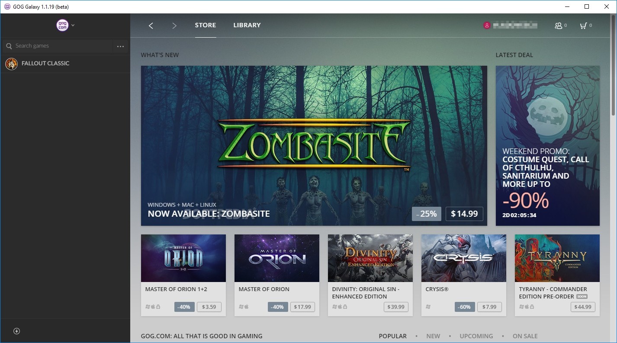Image resolution: width=617 pixels, height=343 pixels.
Task: Open the Crysis game thumbnail
Action: click(464, 258)
